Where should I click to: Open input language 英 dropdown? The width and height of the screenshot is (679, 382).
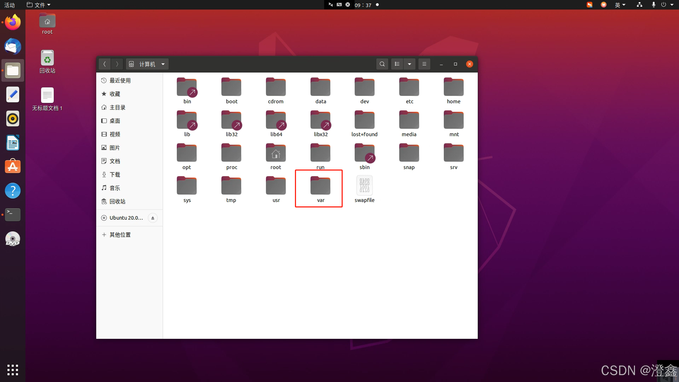click(x=620, y=5)
